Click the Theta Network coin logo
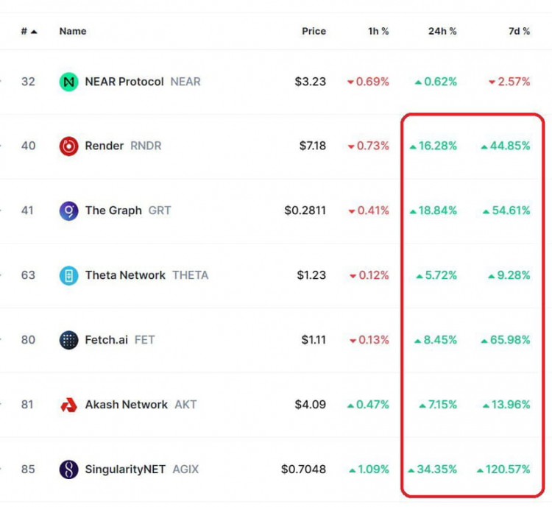552x507 pixels. (x=68, y=275)
